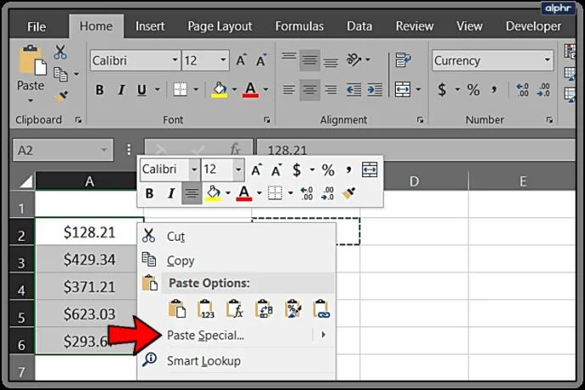The image size is (585, 390).
Task: Apply the percent style in Number group
Action: pyautogui.click(x=473, y=90)
